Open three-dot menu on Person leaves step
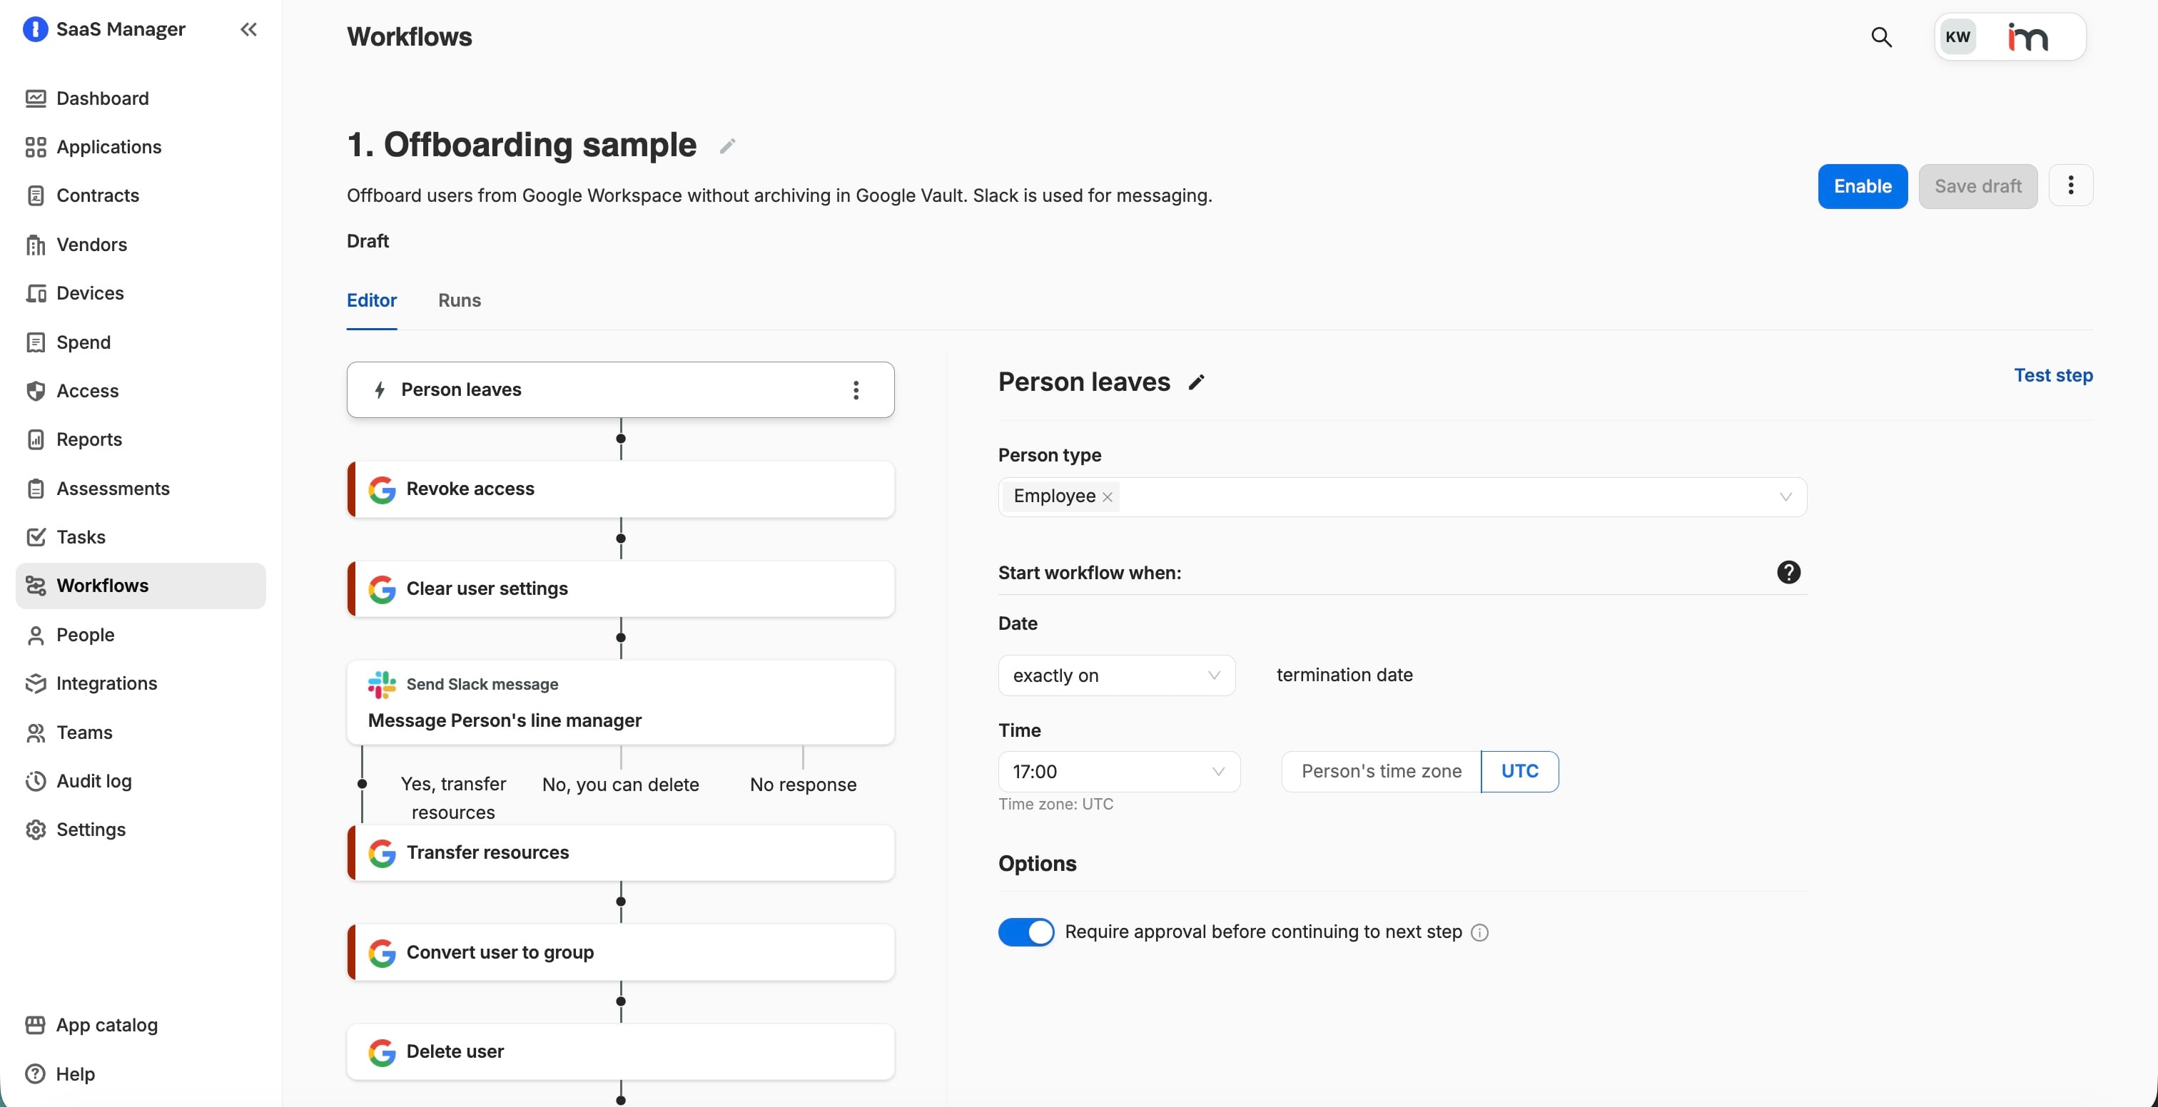This screenshot has height=1107, width=2158. tap(856, 390)
